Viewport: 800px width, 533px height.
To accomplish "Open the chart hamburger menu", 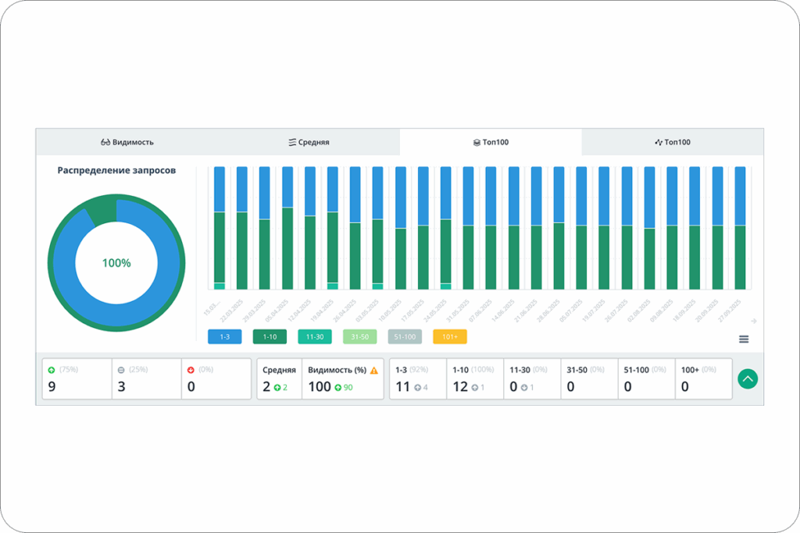I will pyautogui.click(x=744, y=339).
